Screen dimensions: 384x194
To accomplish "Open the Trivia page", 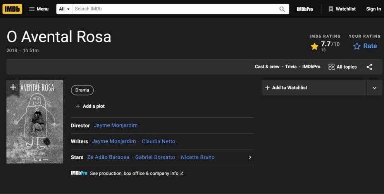I will (291, 67).
